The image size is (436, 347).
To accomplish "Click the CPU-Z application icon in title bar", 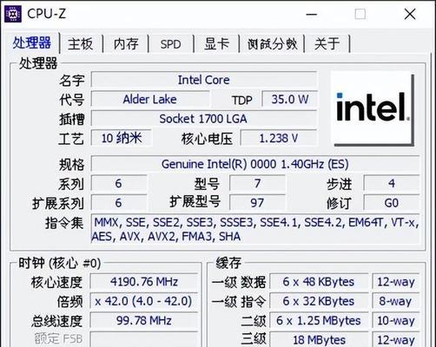I will click(x=13, y=14).
